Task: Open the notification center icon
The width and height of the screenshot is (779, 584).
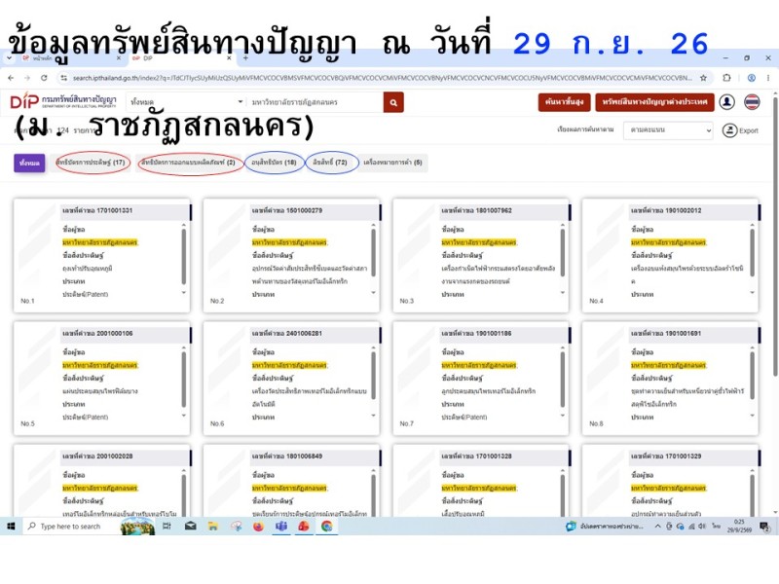Action: pos(764,527)
